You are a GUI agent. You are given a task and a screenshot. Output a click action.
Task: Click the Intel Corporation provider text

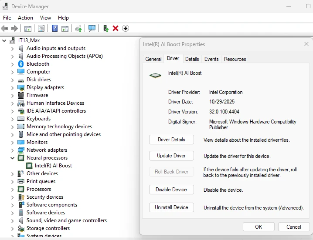tap(226, 92)
